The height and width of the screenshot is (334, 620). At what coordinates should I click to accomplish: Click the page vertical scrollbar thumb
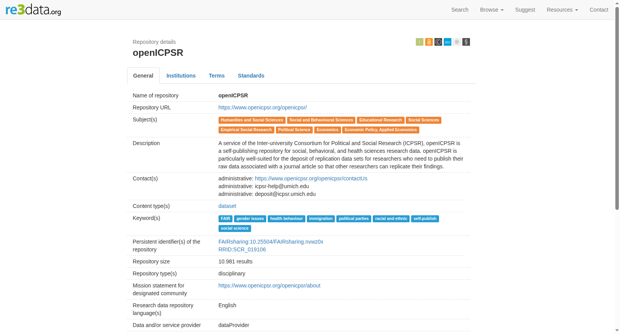617,108
